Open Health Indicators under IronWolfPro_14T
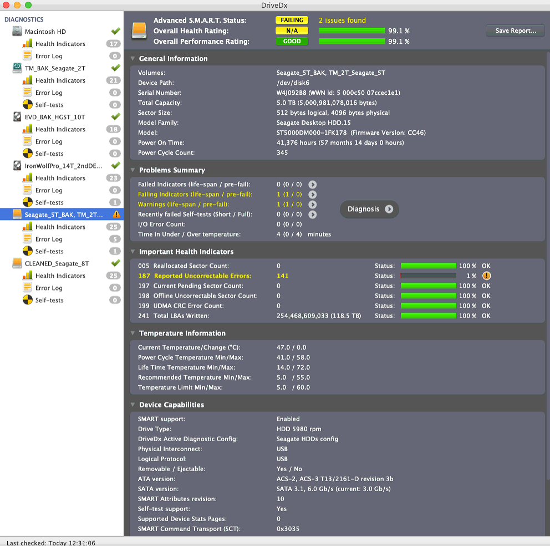 point(60,178)
